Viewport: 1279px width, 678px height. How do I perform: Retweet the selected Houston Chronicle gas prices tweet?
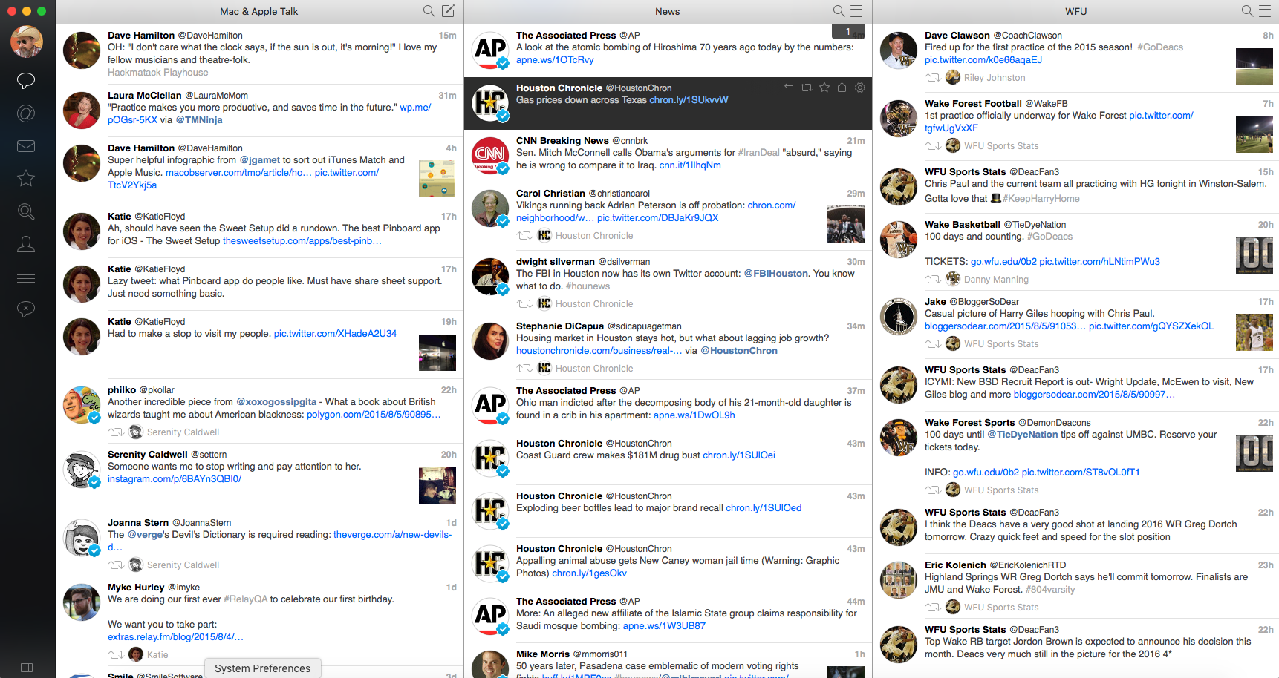807,88
